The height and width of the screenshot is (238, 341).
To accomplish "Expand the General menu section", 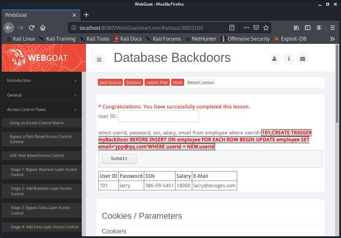I will tap(42, 95).
